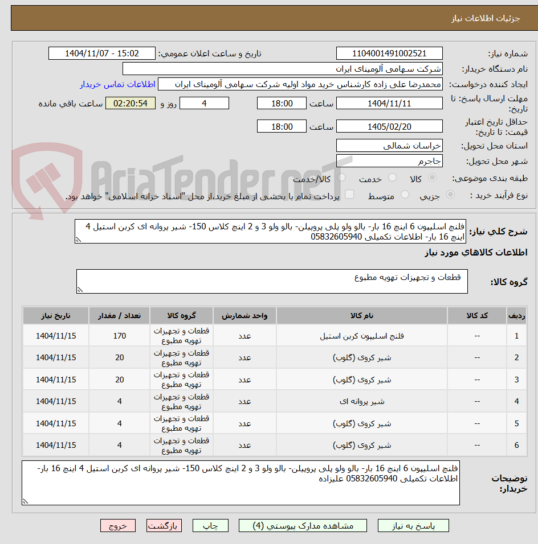The image size is (538, 544).
Task: Click the price validity date 1405/02/20
Action: point(389,126)
